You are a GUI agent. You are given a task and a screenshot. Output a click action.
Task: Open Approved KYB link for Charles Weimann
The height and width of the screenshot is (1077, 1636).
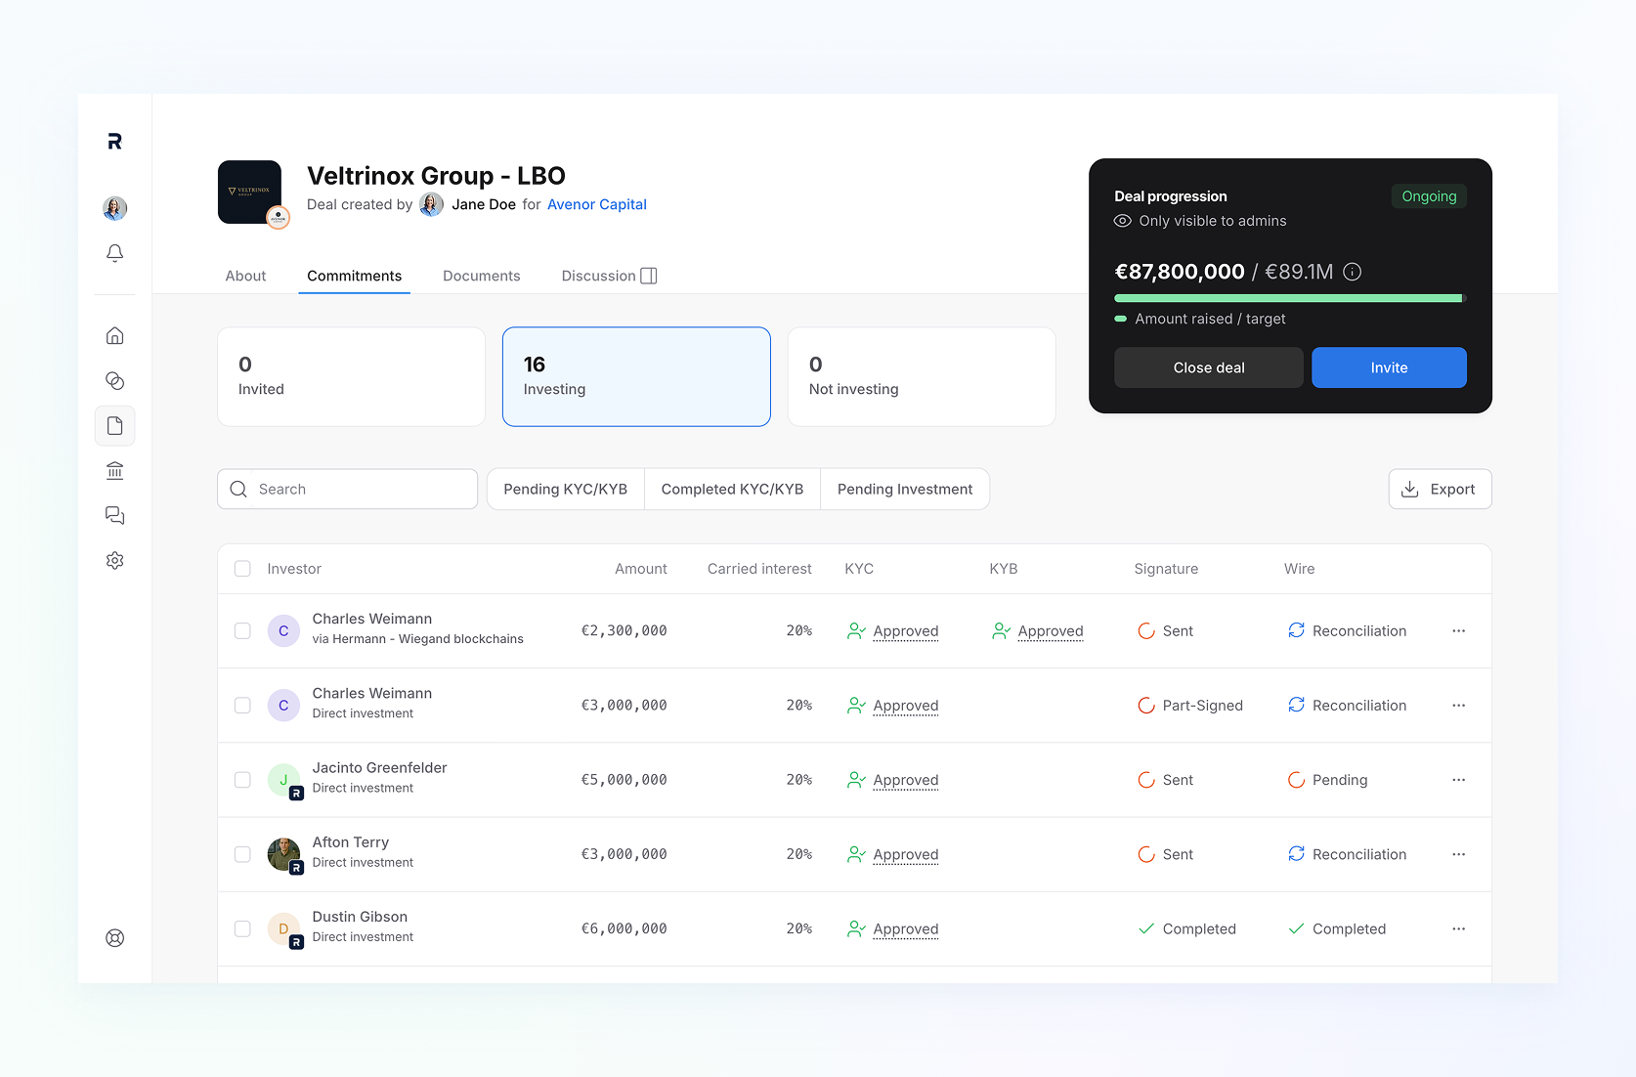(x=1051, y=631)
